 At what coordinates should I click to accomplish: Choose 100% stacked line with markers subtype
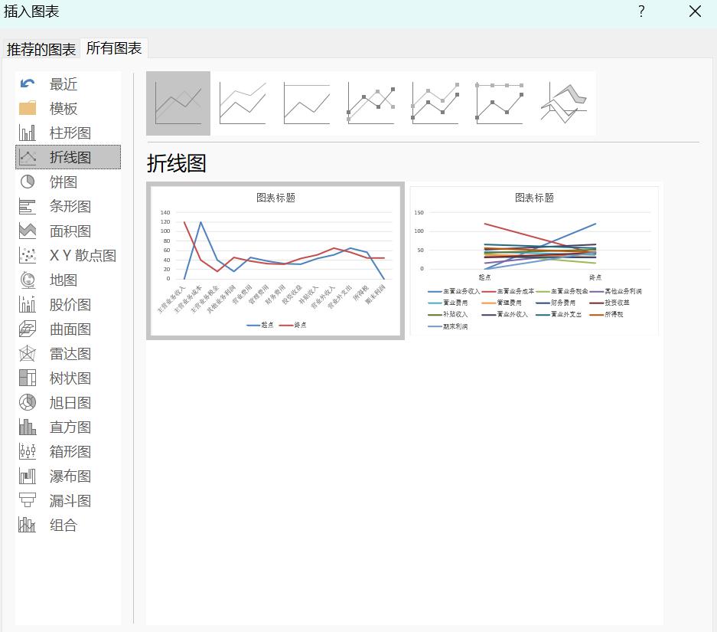coord(500,103)
